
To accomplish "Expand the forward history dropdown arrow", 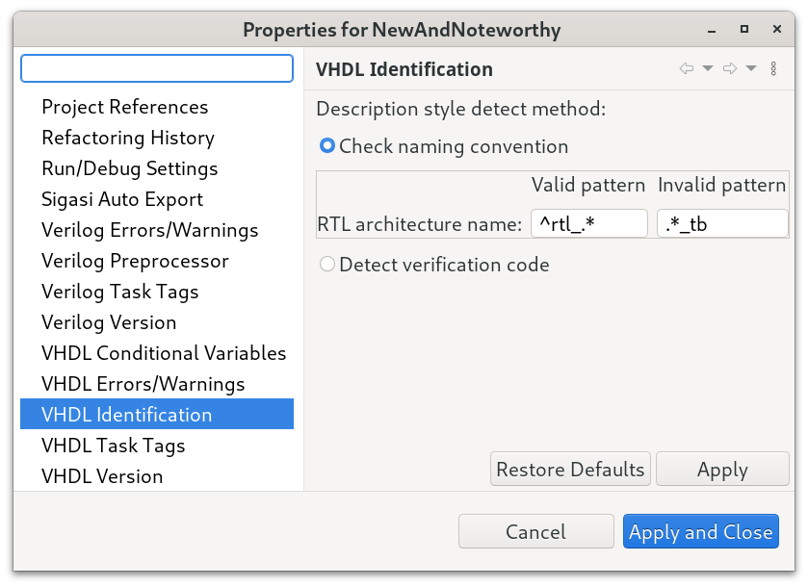I will pos(751,68).
